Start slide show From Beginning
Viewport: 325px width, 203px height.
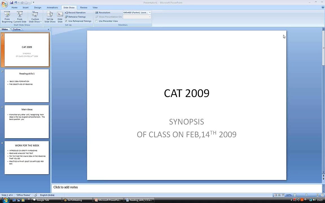7,17
